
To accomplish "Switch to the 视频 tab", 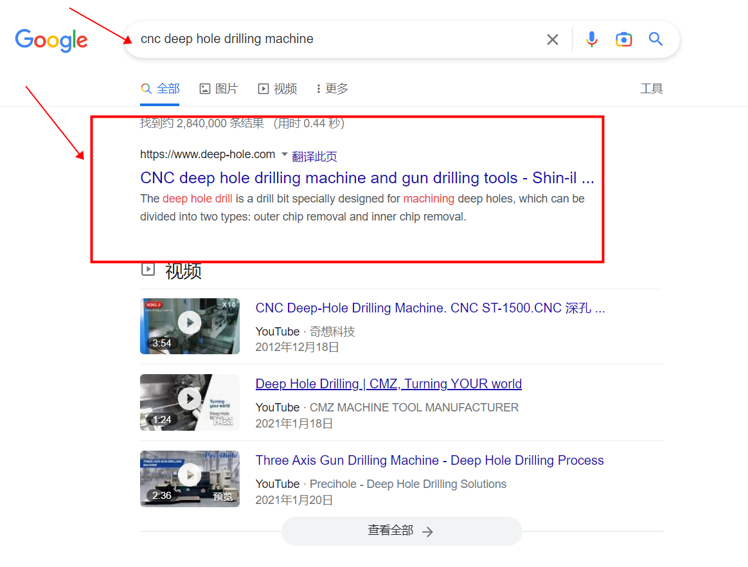I will click(278, 89).
